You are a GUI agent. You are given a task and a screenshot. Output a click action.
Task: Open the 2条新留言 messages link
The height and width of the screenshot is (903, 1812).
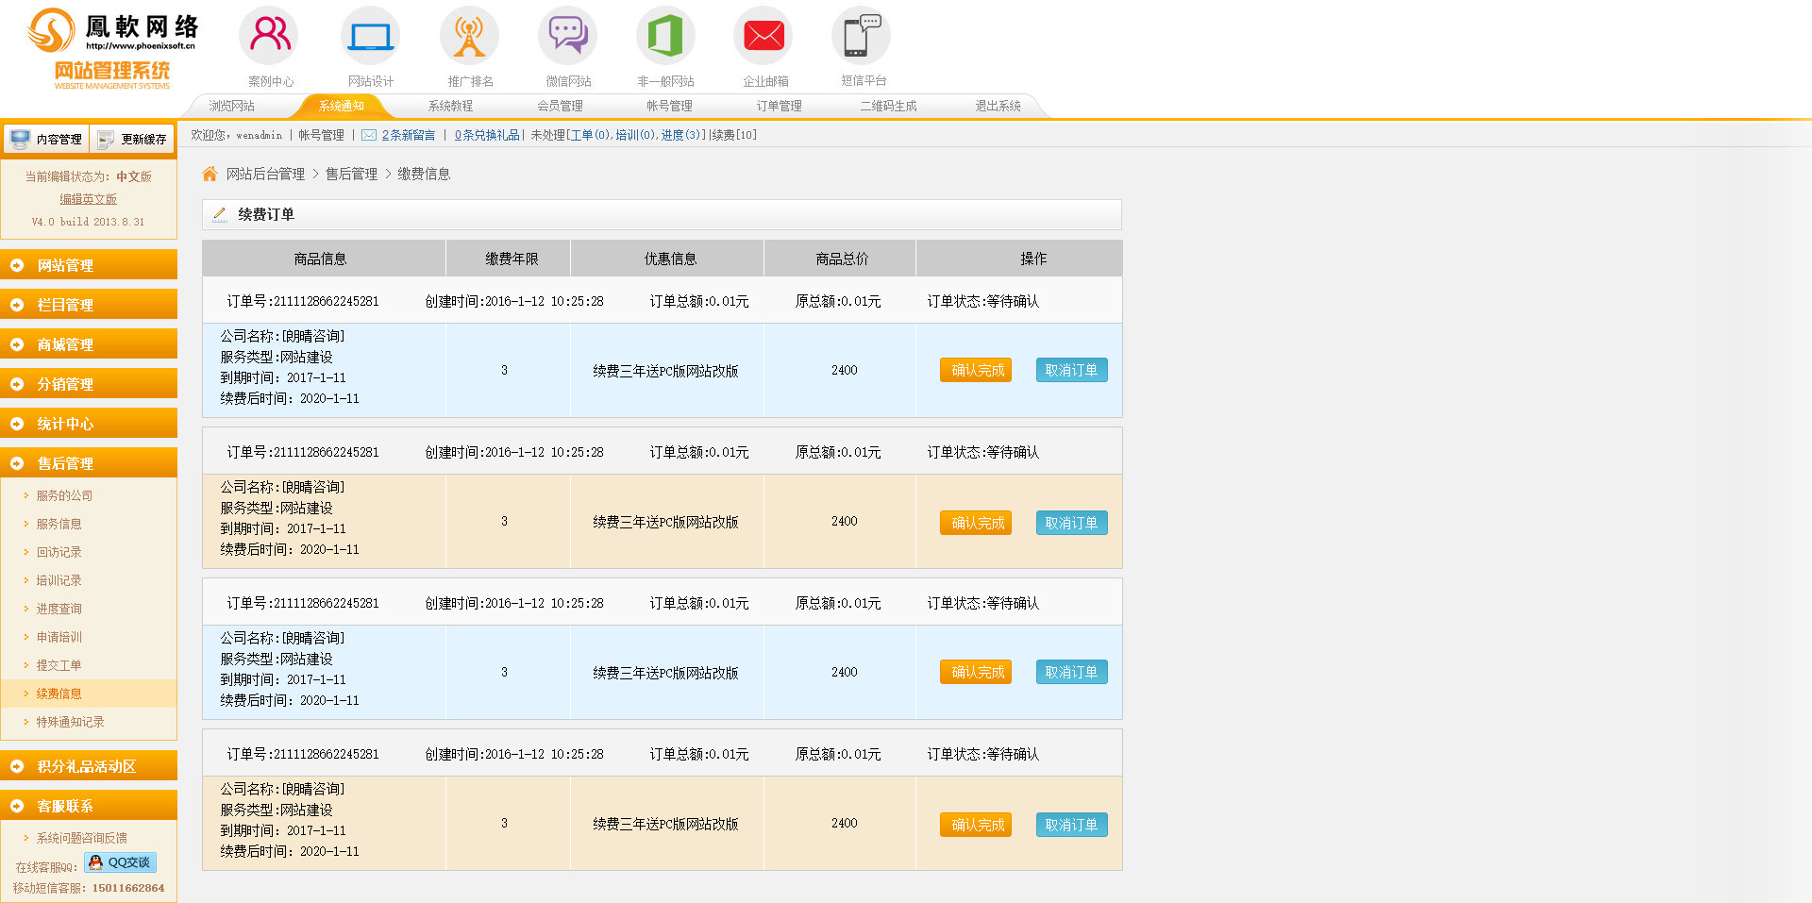[x=408, y=135]
